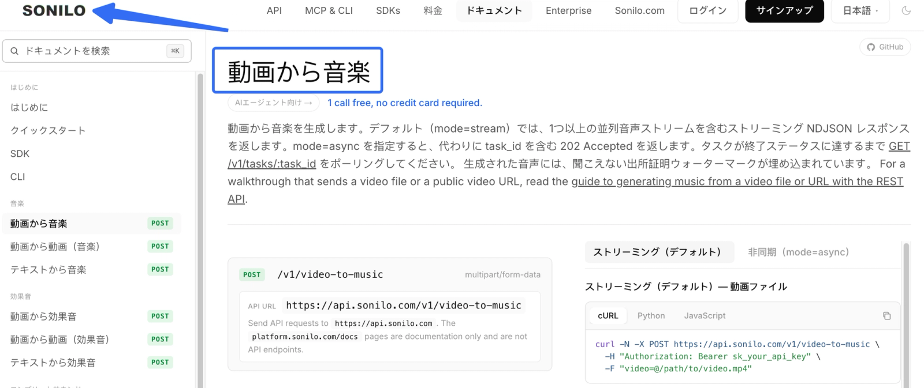
Task: Open 動画から動画（効果音） sidebar item
Action: (x=92, y=339)
